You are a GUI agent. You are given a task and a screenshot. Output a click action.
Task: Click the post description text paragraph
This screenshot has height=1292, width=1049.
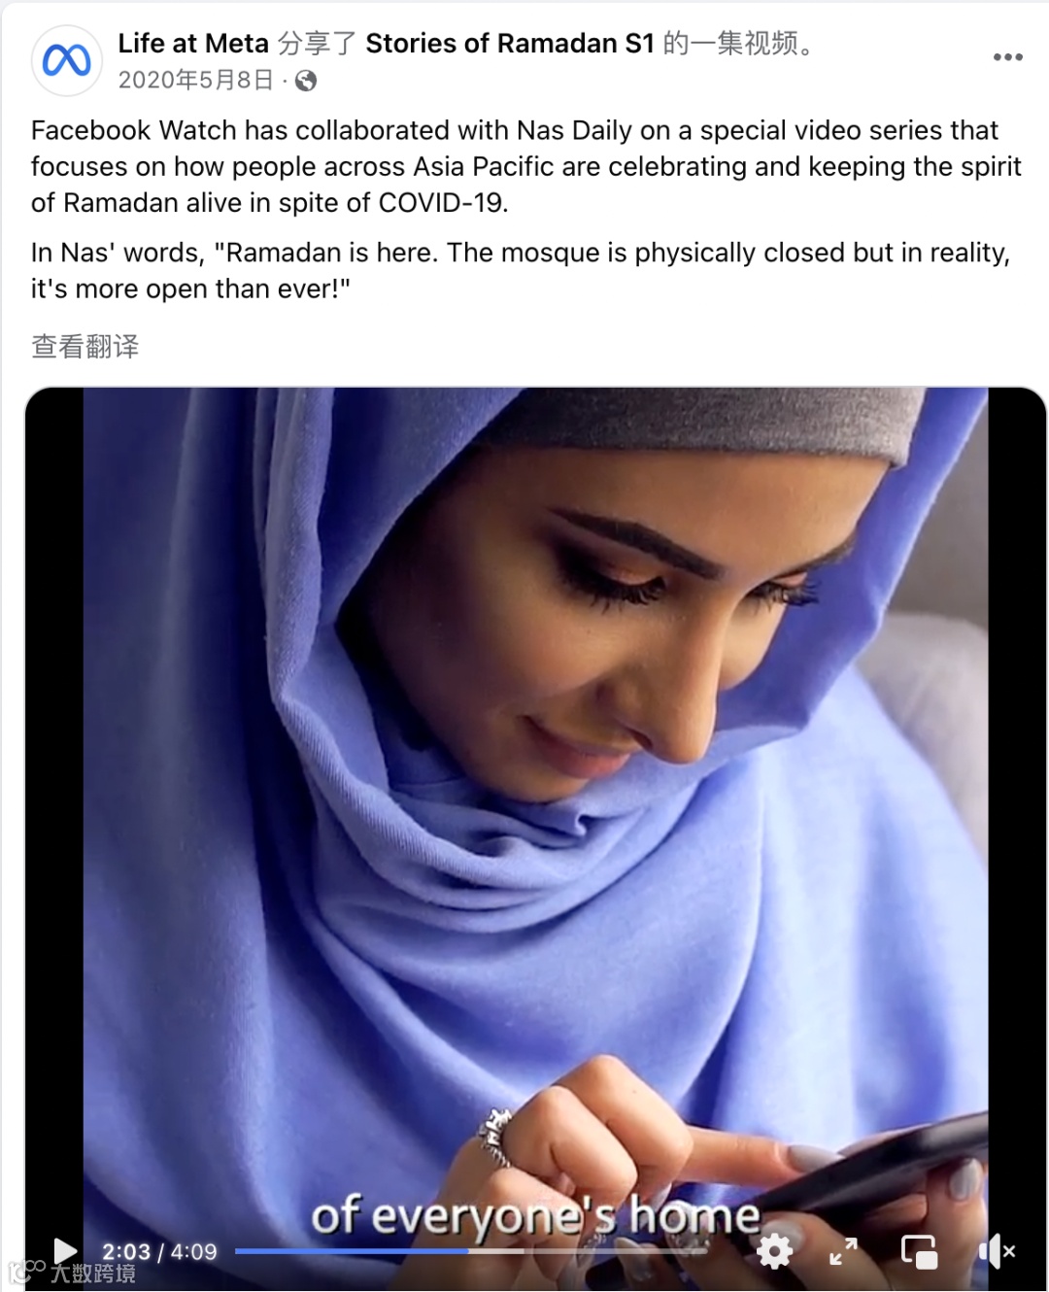[525, 166]
